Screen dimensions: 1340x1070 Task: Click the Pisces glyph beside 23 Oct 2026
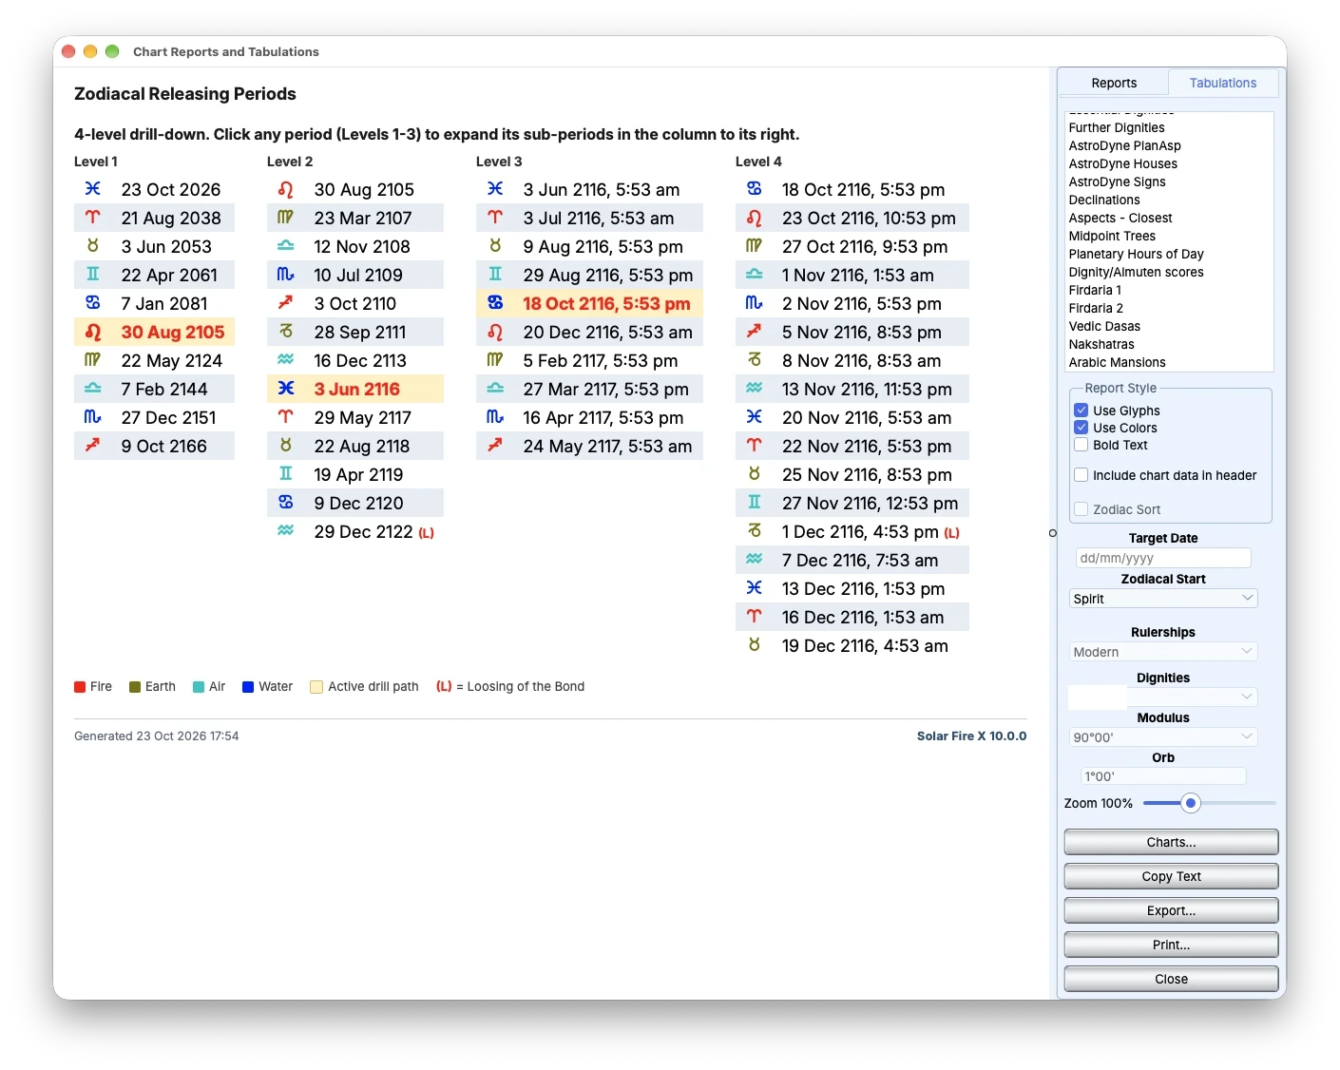click(x=92, y=189)
